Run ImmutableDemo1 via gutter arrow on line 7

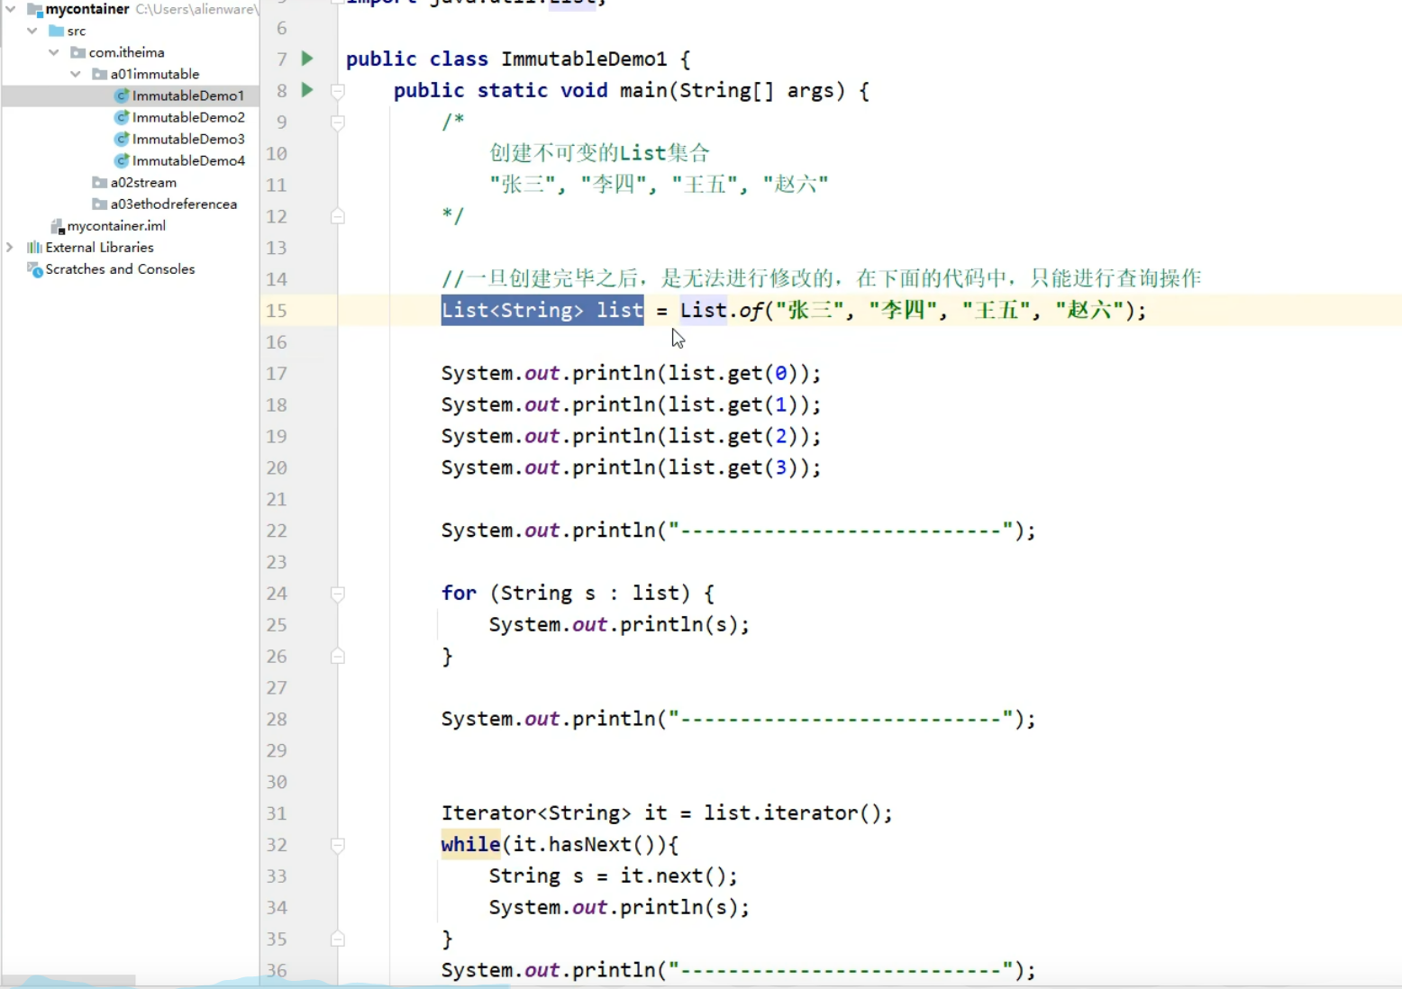(x=306, y=58)
